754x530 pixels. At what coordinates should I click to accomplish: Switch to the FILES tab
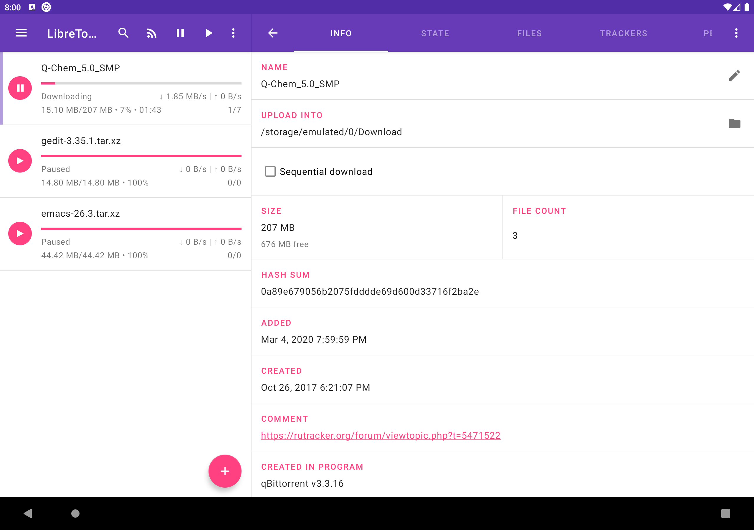(x=529, y=33)
